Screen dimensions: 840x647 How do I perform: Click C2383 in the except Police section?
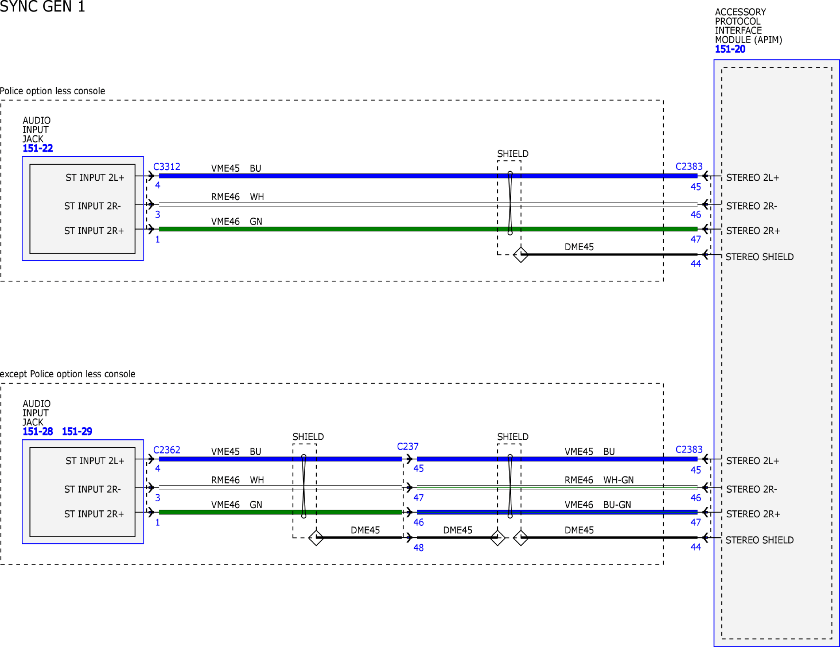point(689,449)
